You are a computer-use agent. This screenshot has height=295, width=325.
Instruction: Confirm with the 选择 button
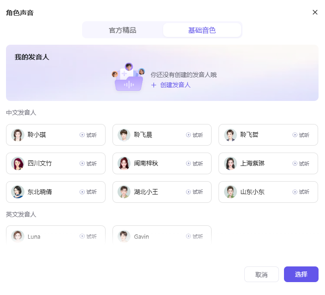click(x=301, y=274)
